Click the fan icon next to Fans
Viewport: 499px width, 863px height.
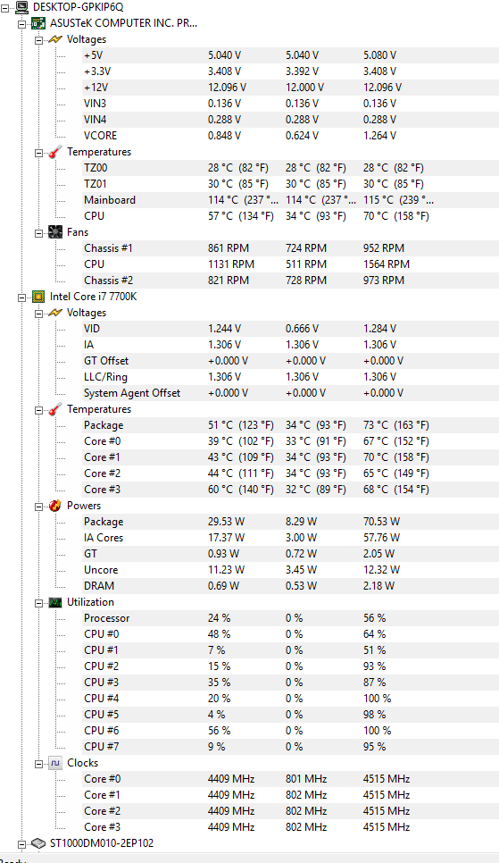[55, 232]
